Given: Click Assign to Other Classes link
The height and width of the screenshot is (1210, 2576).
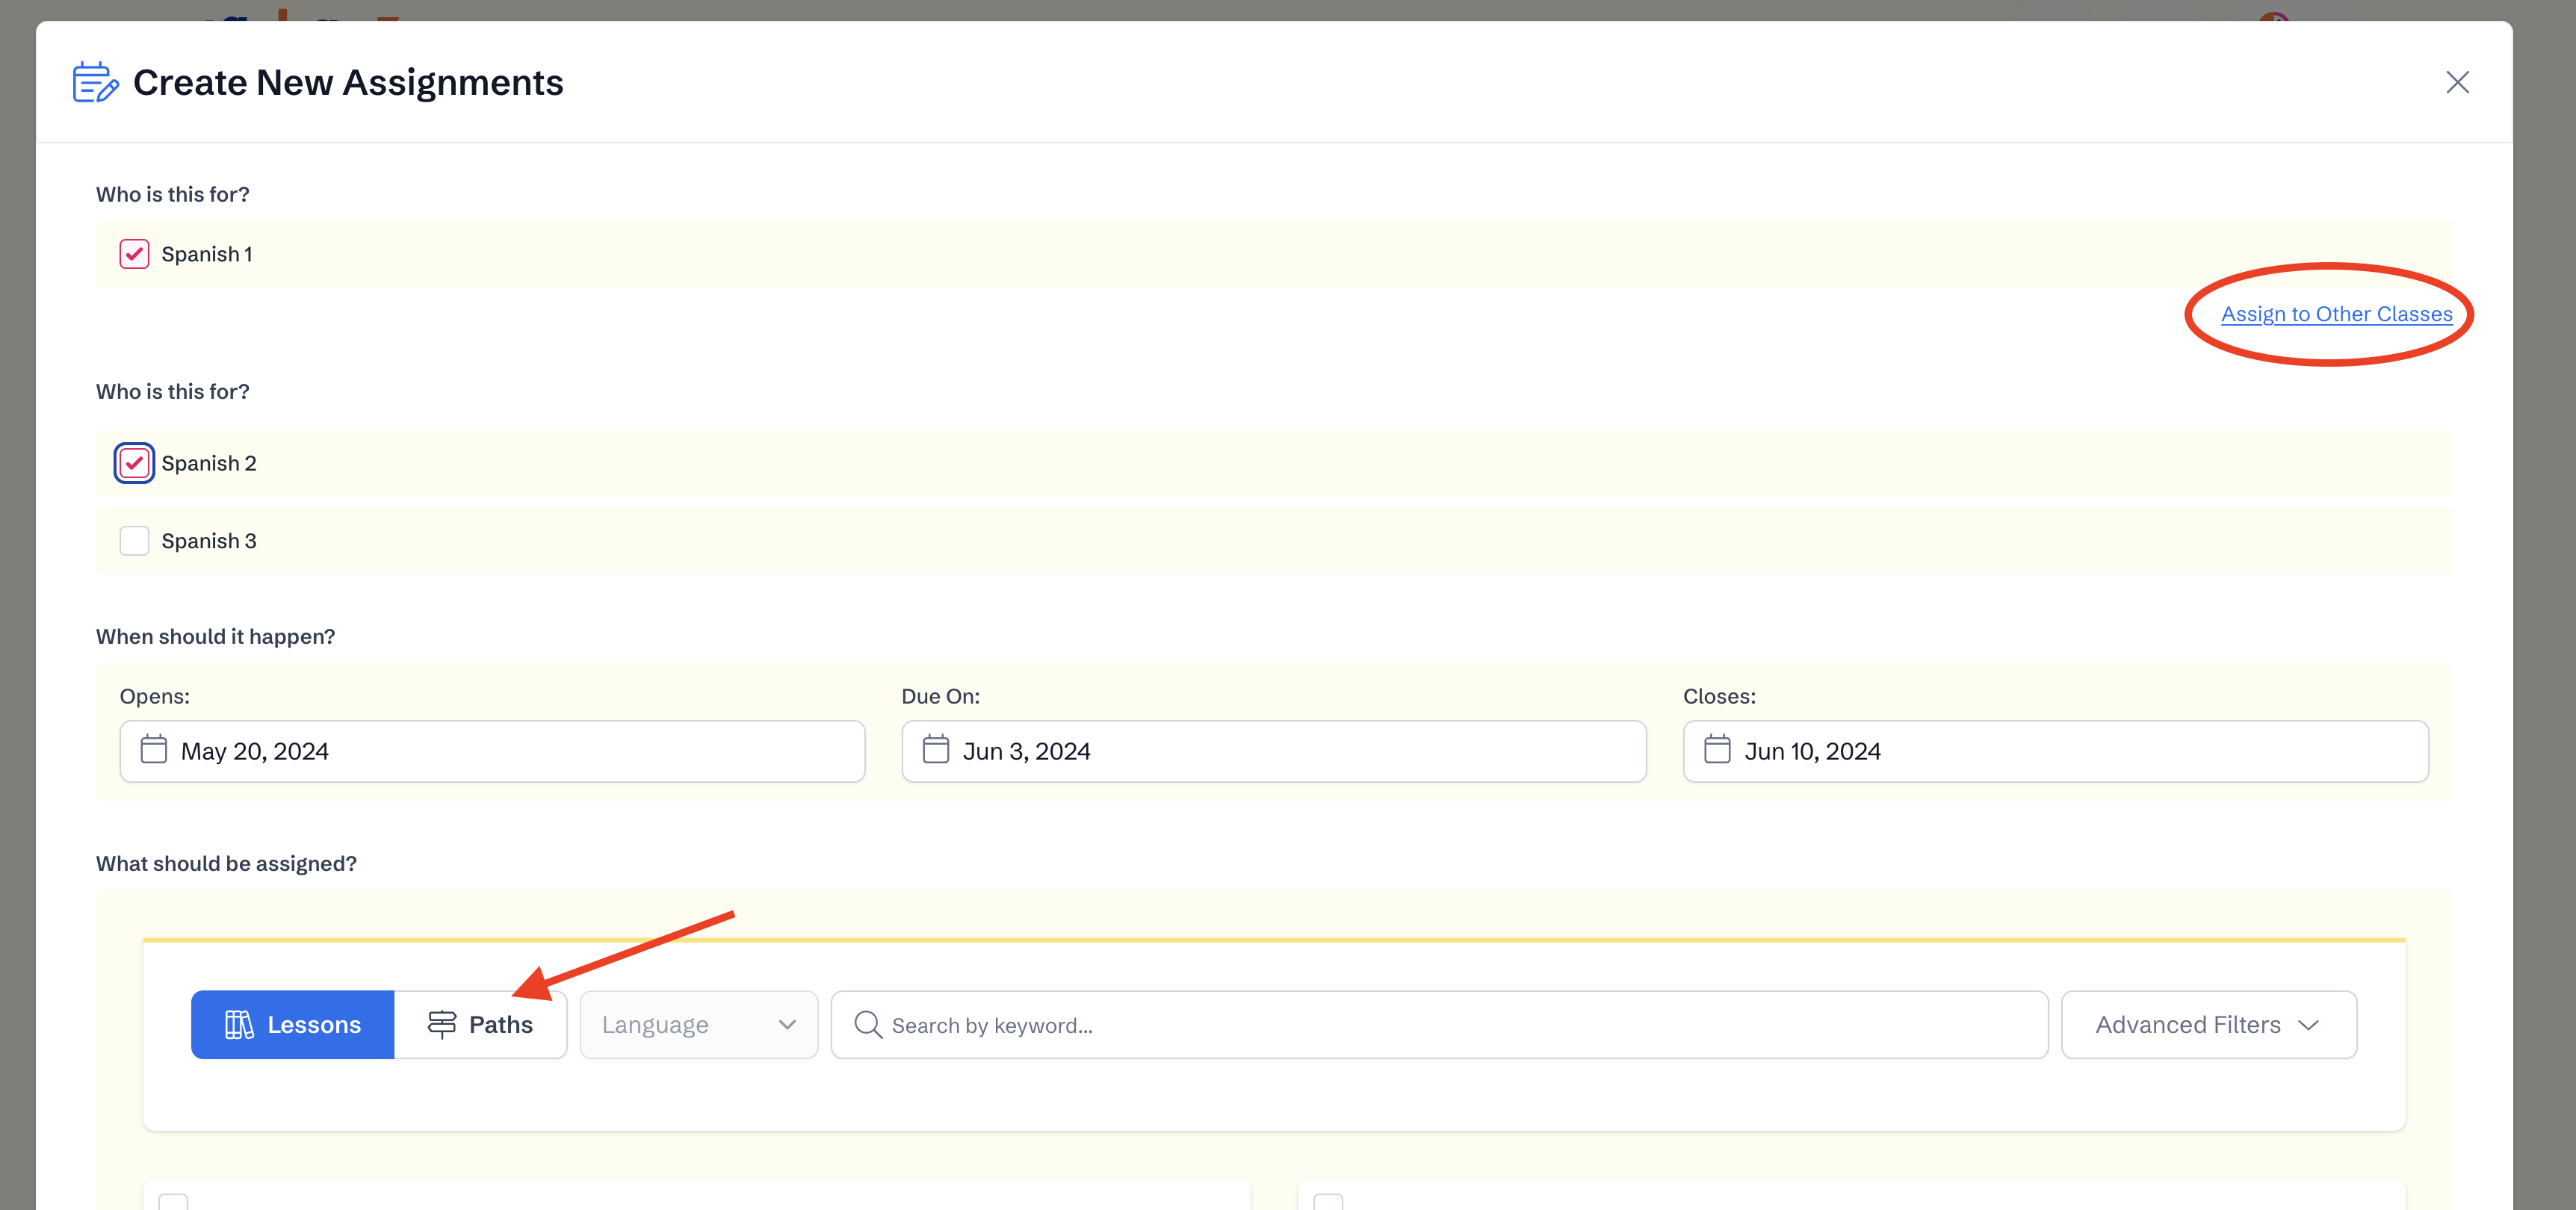Looking at the screenshot, I should 2336,314.
